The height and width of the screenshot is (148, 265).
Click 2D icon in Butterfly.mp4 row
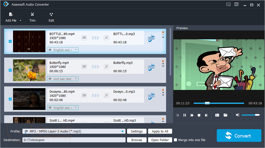point(84,66)
